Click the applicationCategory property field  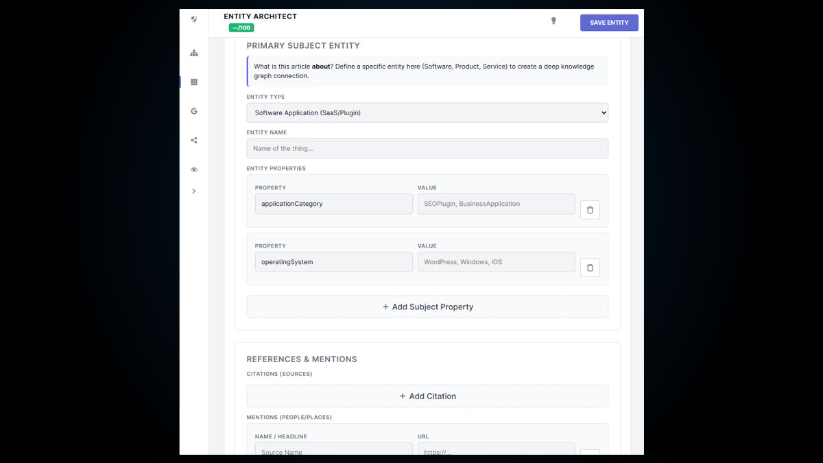point(333,204)
